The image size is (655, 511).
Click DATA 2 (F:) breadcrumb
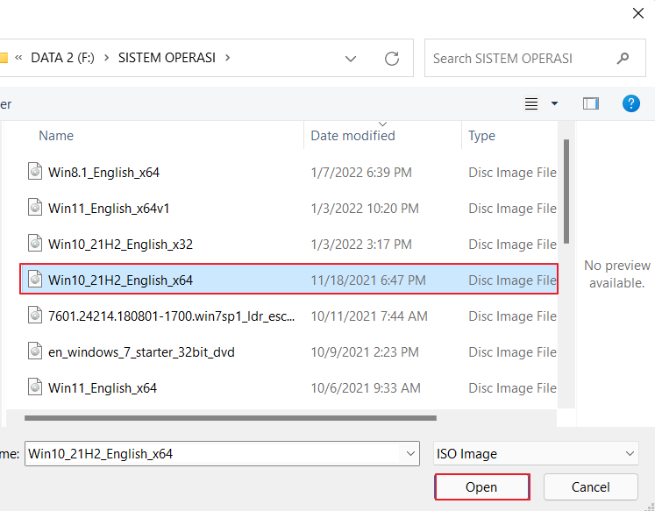(62, 58)
